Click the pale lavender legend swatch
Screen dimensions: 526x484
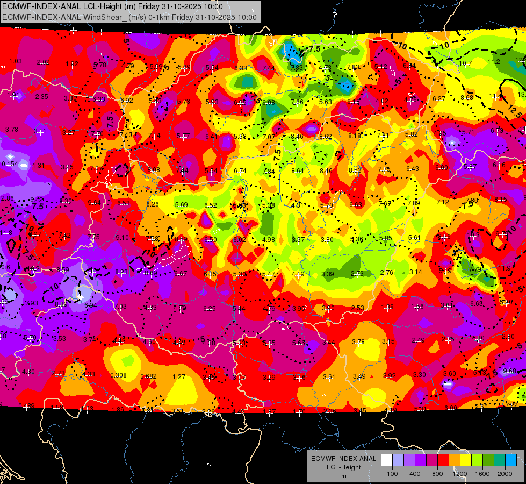click(398, 460)
